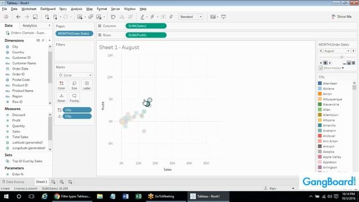Click the Aberdeen color swatch in legend
Viewport: 359px width, 202px height.
pyautogui.click(x=320, y=84)
